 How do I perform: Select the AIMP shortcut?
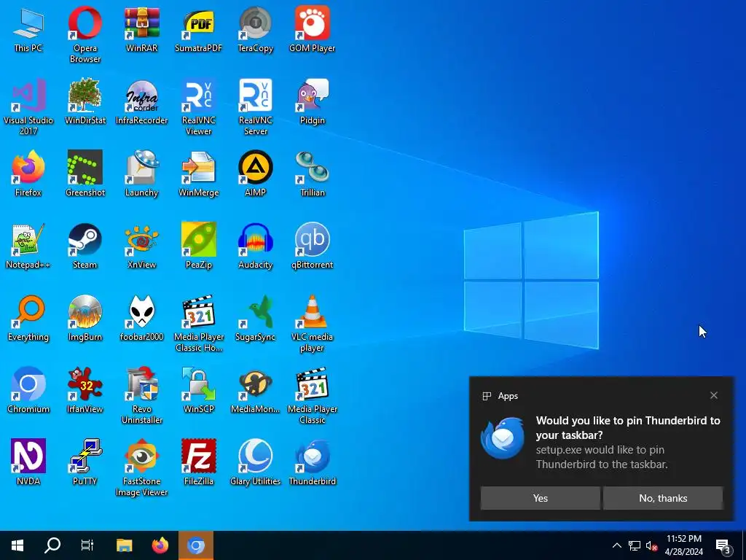256,174
